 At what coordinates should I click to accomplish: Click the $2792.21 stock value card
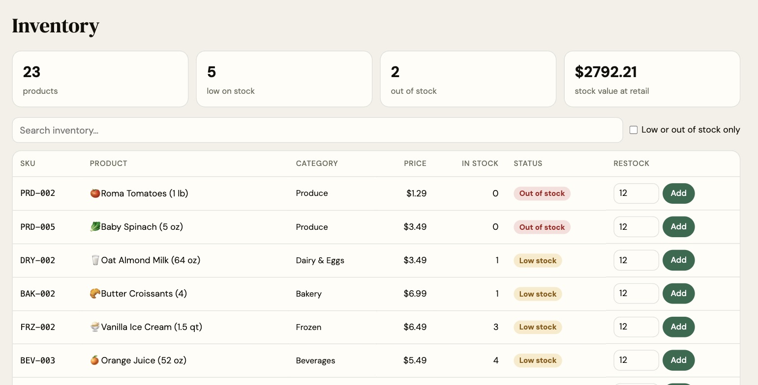[652, 79]
